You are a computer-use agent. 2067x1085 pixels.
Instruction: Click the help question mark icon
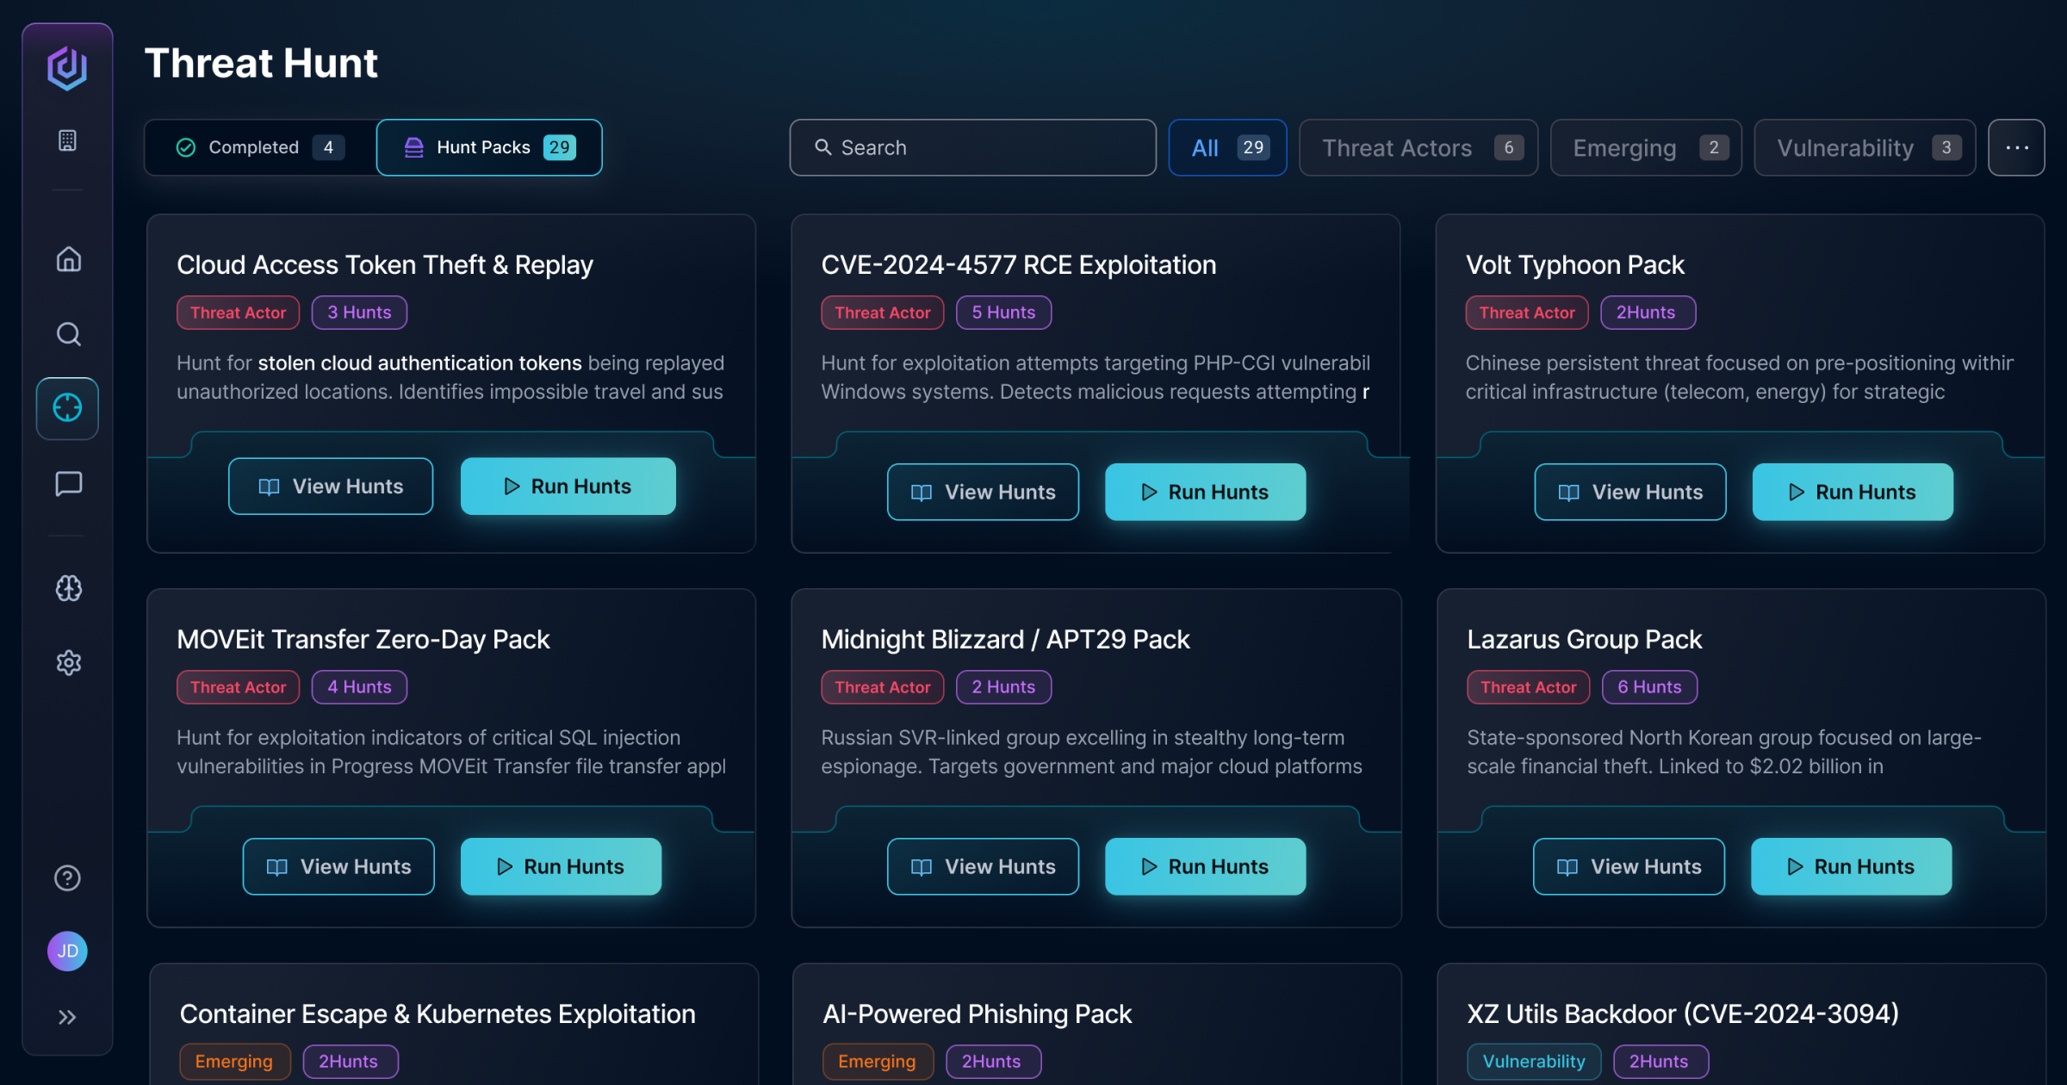pyautogui.click(x=67, y=877)
